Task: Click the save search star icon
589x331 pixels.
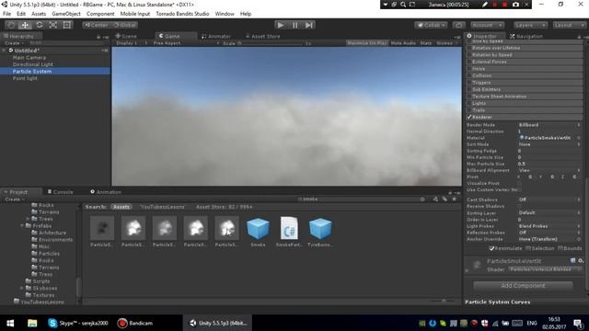Action: pos(454,200)
